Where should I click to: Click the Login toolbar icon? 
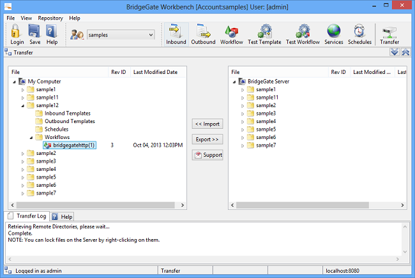pyautogui.click(x=17, y=34)
